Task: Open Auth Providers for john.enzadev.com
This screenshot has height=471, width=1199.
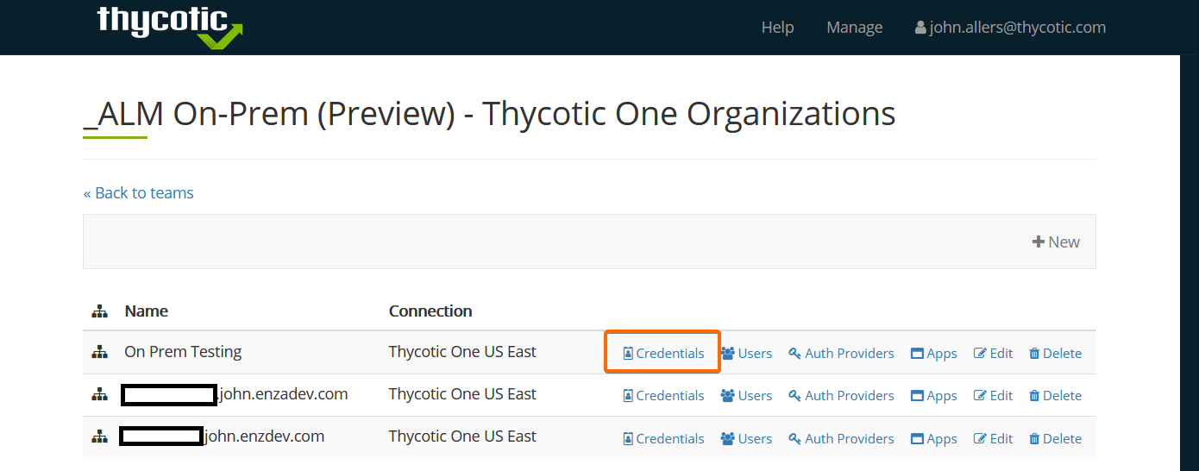Action: point(841,395)
